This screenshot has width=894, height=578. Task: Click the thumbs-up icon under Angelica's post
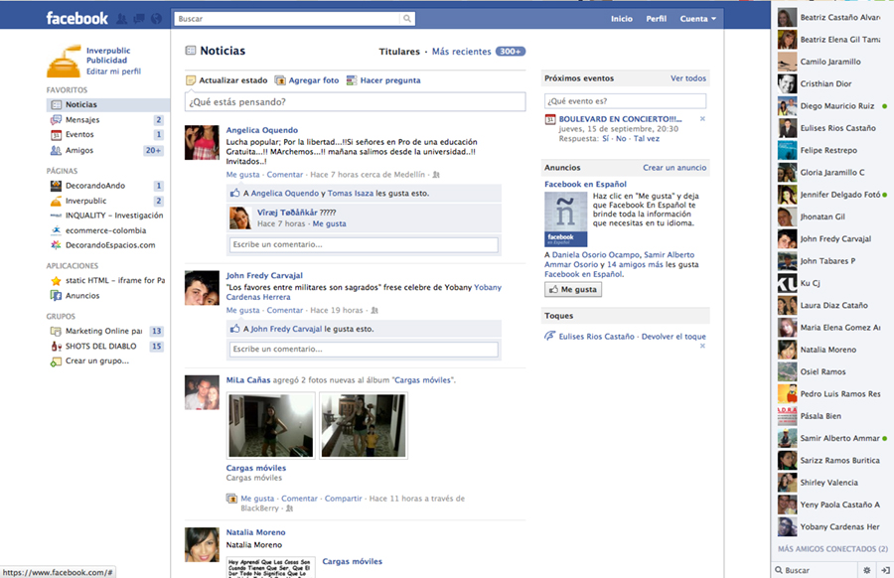pos(234,194)
